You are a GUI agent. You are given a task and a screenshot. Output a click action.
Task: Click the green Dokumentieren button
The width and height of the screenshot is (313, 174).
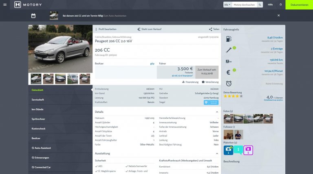tap(299, 5)
